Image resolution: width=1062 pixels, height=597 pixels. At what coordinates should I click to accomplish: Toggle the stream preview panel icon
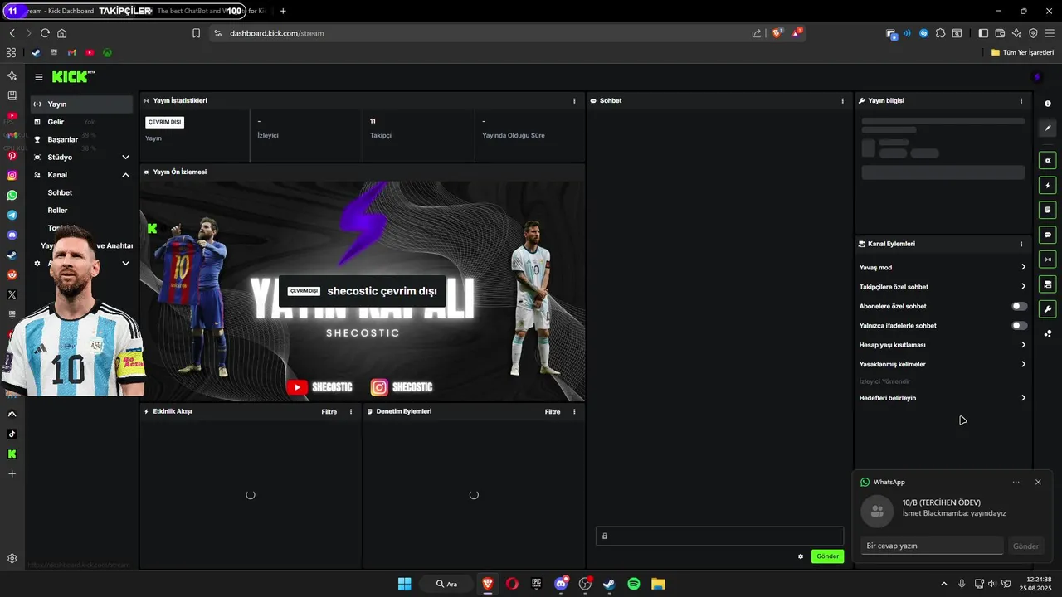1048,160
